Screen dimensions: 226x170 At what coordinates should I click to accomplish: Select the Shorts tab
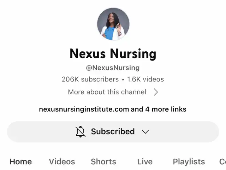tap(103, 161)
